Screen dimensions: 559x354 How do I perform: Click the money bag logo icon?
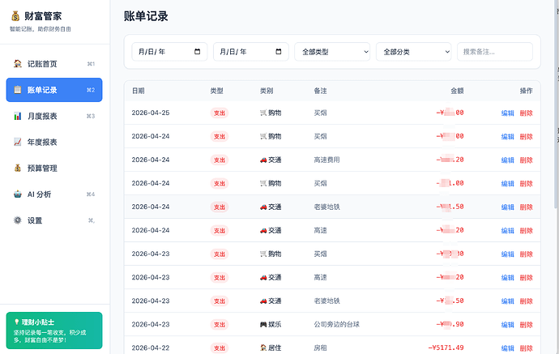click(15, 16)
